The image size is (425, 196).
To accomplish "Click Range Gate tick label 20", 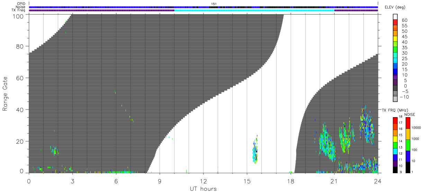I will [x=20, y=141].
